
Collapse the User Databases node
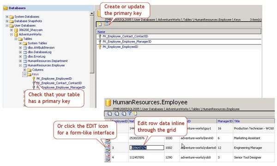point(7,25)
